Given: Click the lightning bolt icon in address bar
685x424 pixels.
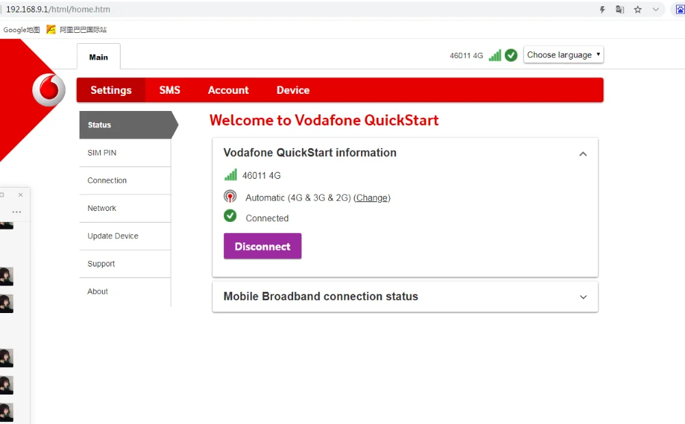Looking at the screenshot, I should (602, 10).
